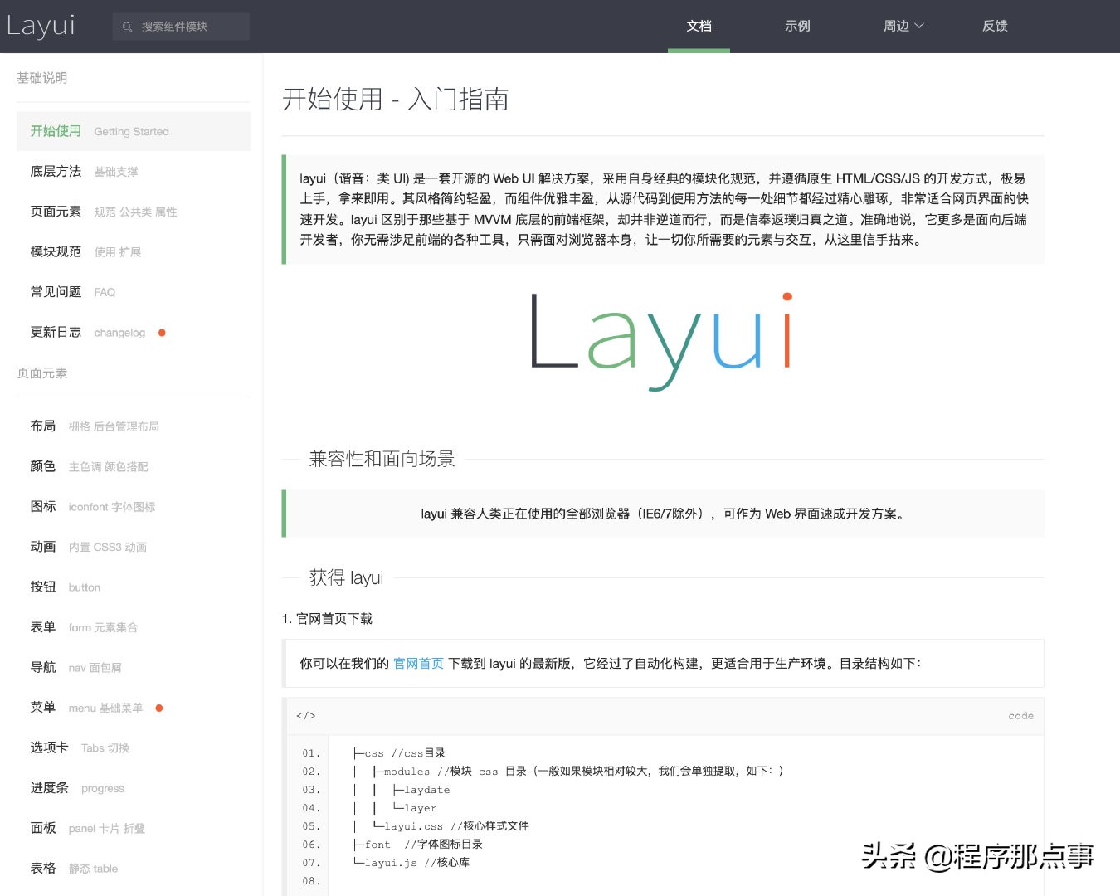Click the 开始使用 - 入门指南 title
This screenshot has height=896, width=1120.
(x=395, y=100)
